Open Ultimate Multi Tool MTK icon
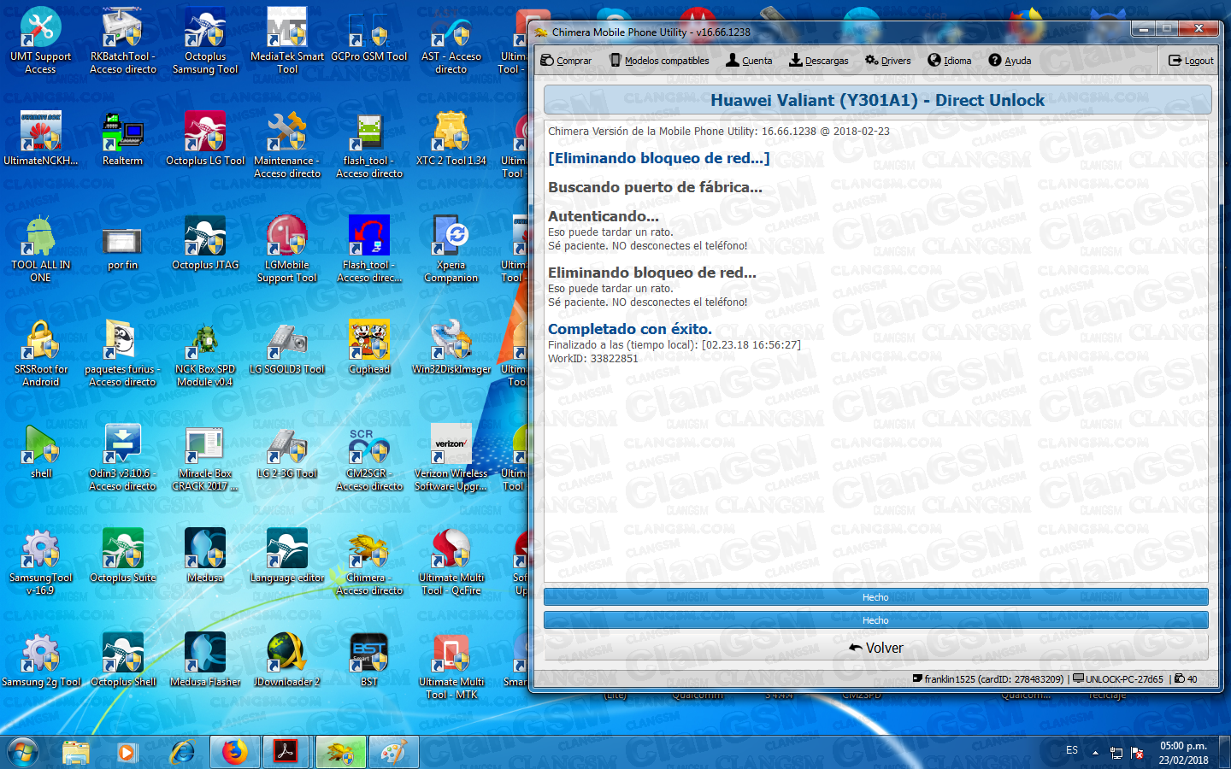This screenshot has height=769, width=1231. [451, 666]
